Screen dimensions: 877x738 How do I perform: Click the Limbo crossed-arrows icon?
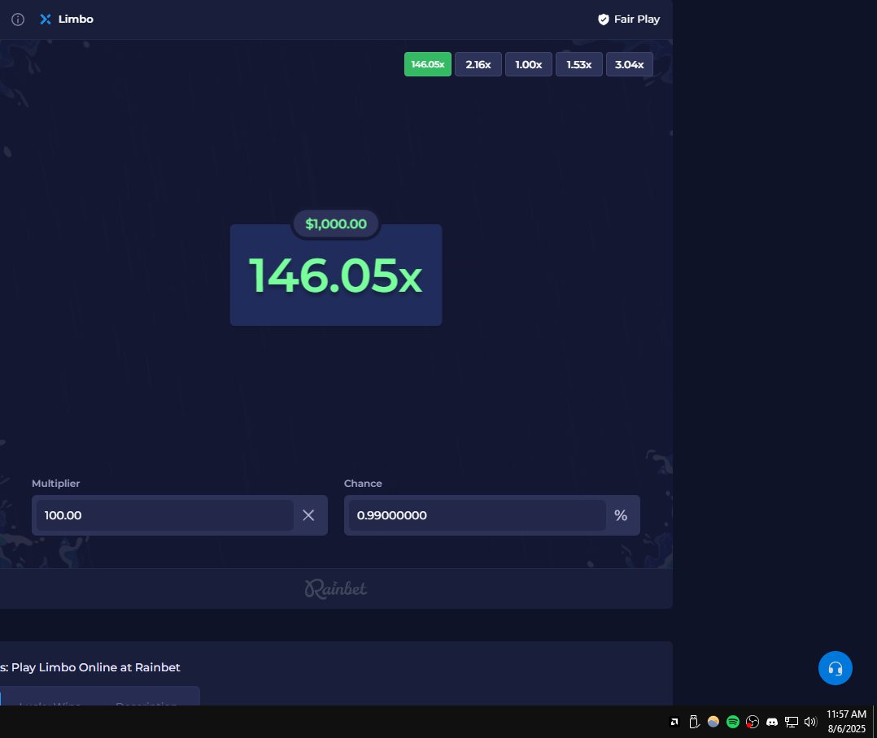pyautogui.click(x=46, y=19)
